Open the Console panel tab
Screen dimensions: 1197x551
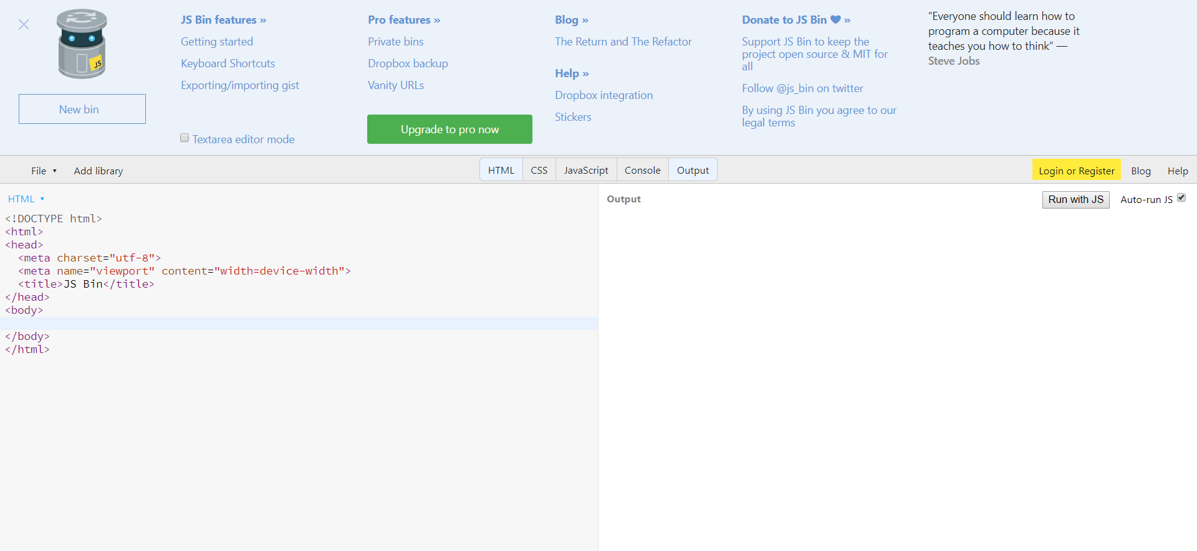coord(642,170)
